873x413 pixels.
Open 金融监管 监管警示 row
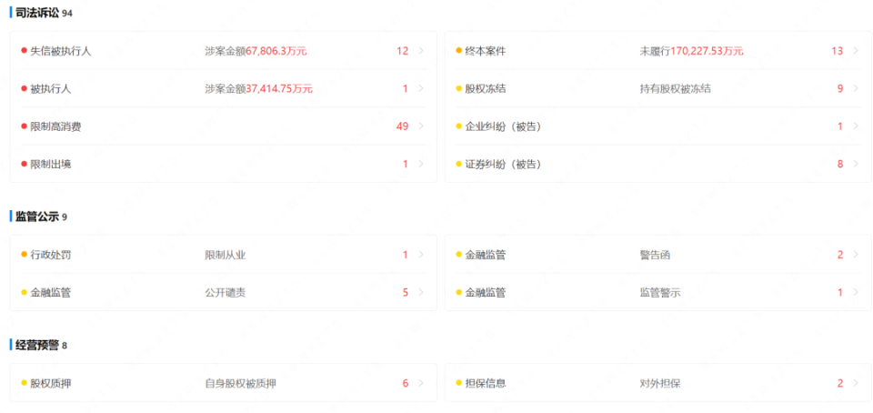(658, 292)
